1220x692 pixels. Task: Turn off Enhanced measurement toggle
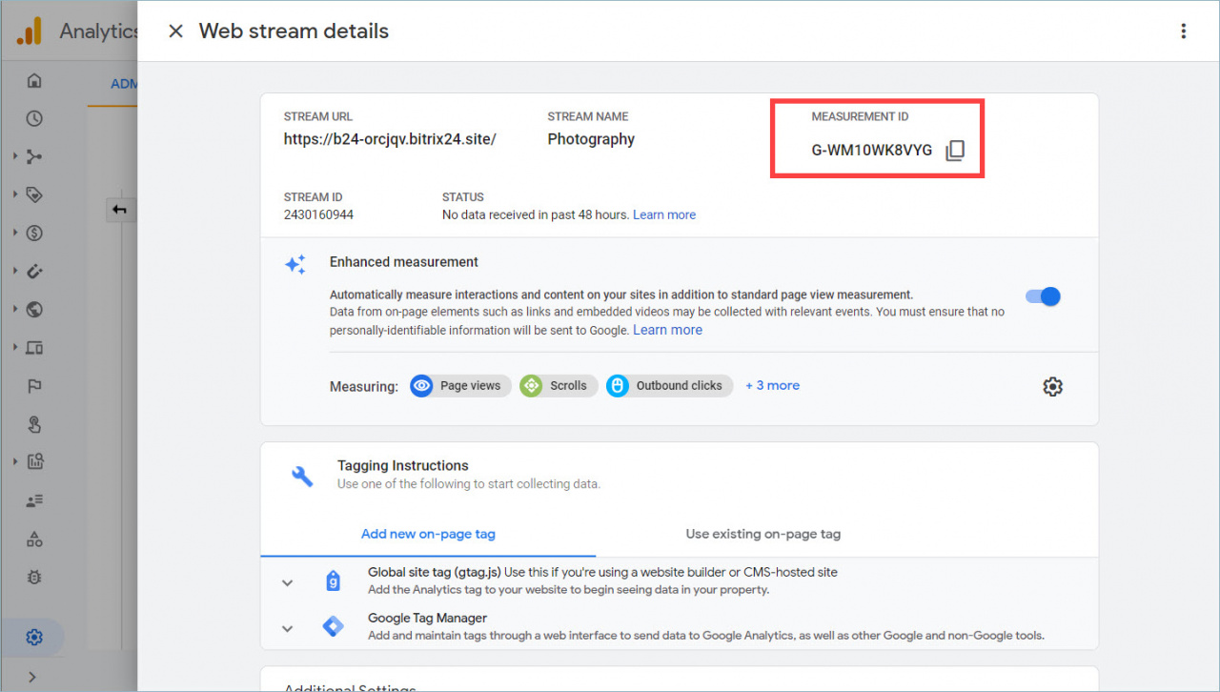point(1043,296)
